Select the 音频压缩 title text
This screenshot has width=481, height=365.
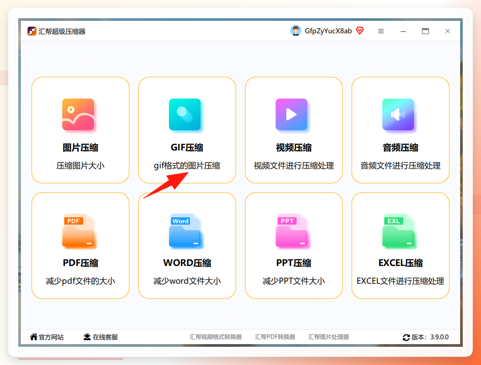pyautogui.click(x=401, y=148)
